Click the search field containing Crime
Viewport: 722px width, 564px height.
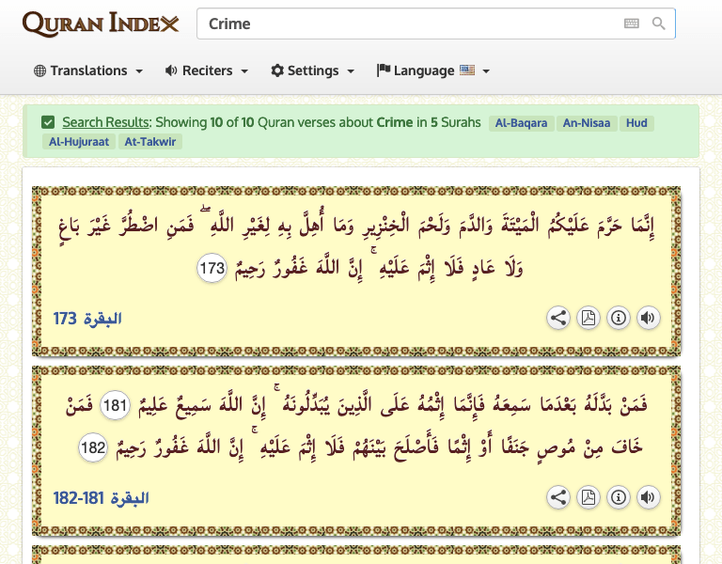click(404, 23)
